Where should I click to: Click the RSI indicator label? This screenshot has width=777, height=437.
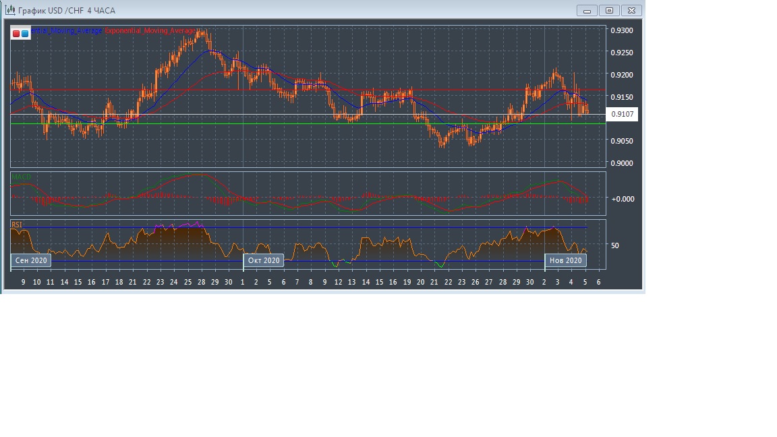[x=17, y=225]
